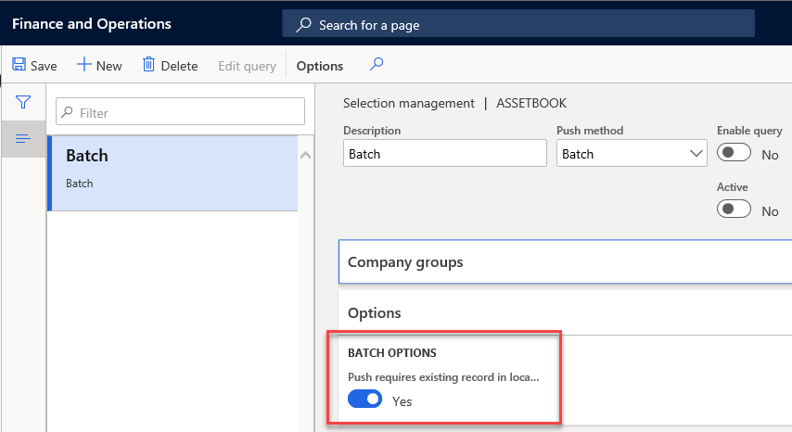Collapse the Options section header

565,313
